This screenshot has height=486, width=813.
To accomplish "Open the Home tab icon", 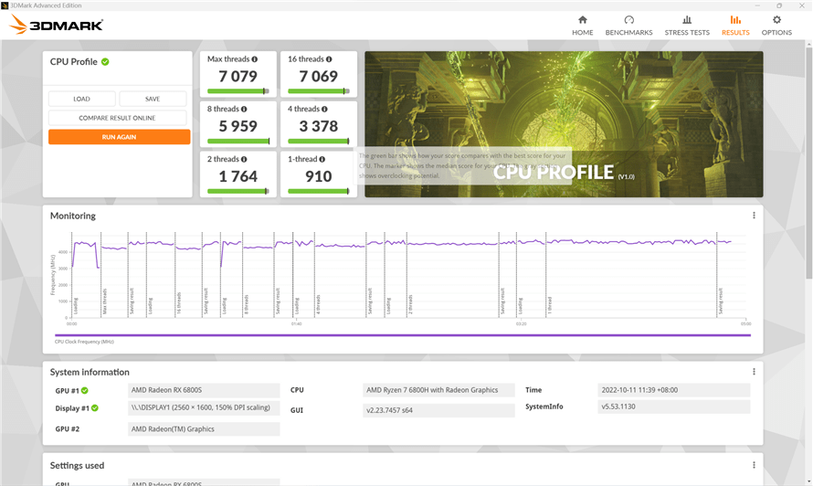I will pyautogui.click(x=582, y=20).
